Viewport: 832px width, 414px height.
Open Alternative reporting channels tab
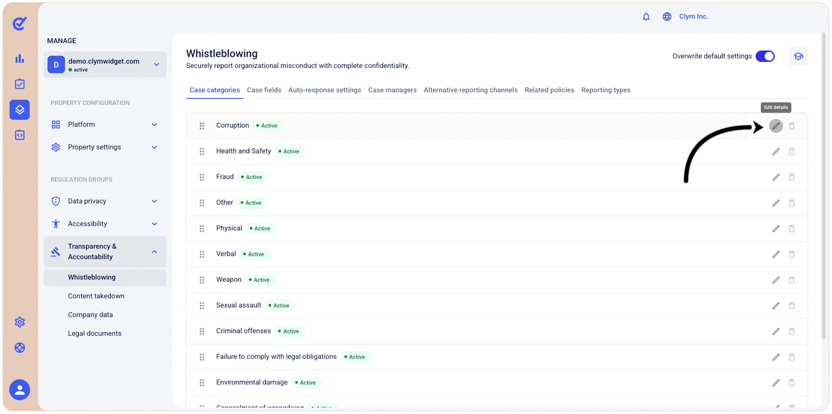point(470,90)
